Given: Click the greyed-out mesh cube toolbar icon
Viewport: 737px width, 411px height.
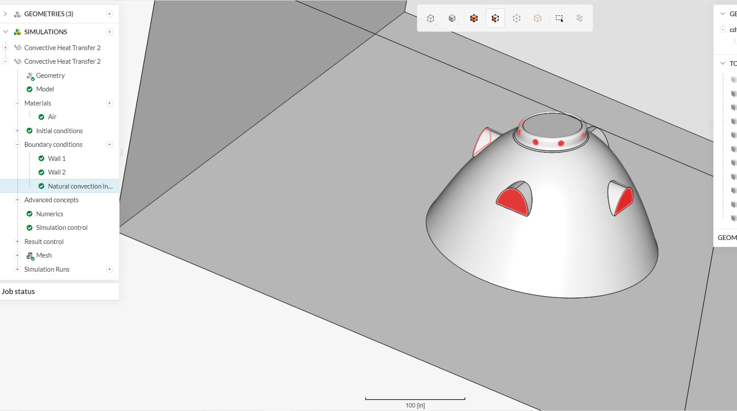Looking at the screenshot, I should 580,18.
